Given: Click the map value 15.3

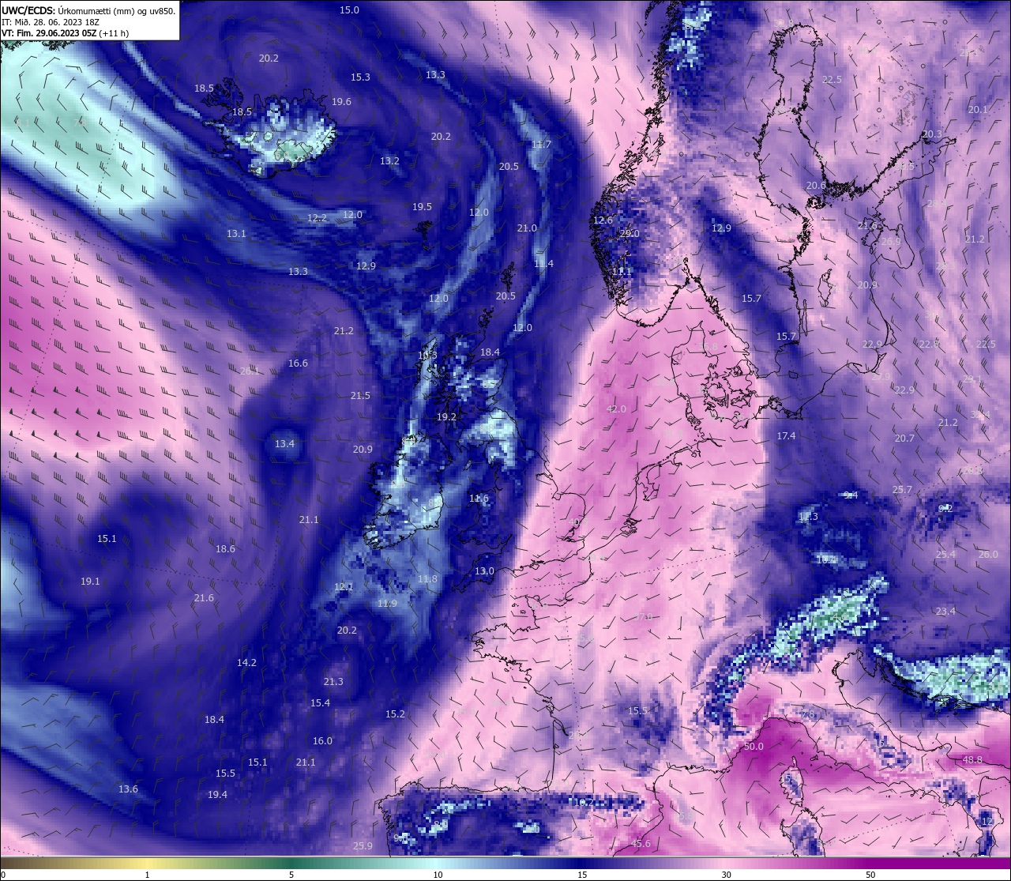Looking at the screenshot, I should [360, 77].
